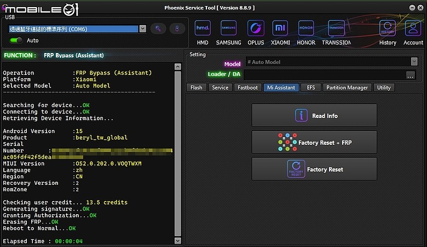Open the EFS tab
Viewport: 427px width, 247px height.
pos(311,87)
